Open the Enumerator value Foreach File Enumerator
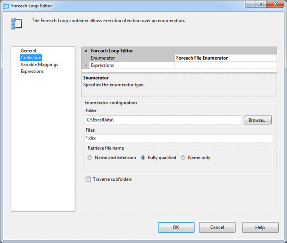This screenshot has width=287, height=243. click(226, 58)
